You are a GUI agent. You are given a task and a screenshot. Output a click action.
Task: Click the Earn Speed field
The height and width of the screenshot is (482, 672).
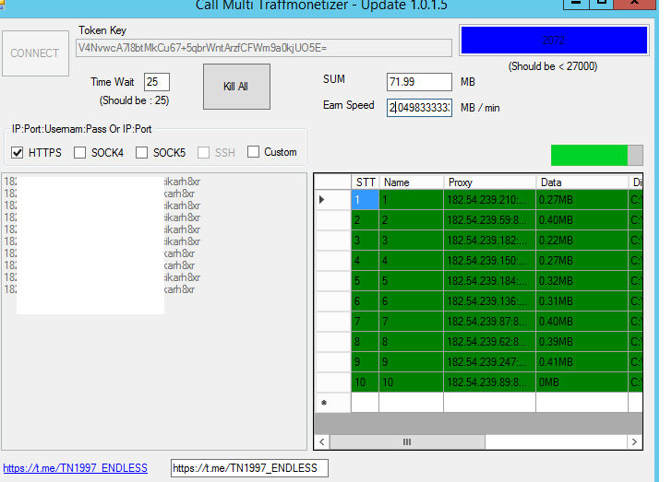(419, 107)
